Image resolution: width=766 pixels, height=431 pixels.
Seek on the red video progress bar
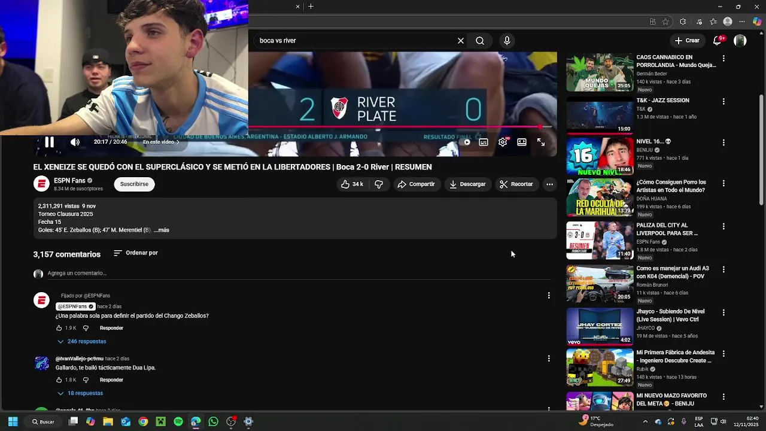point(400,127)
